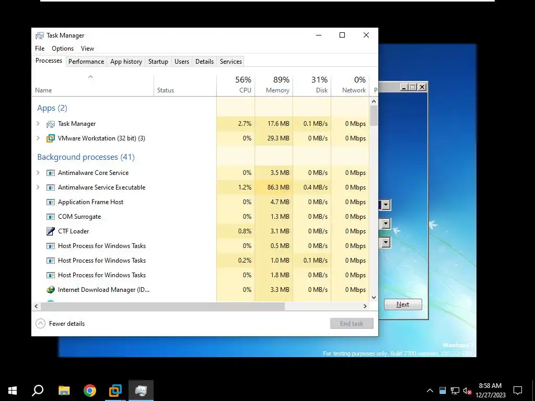Sort processes by Memory column
The image size is (535, 401).
point(274,85)
